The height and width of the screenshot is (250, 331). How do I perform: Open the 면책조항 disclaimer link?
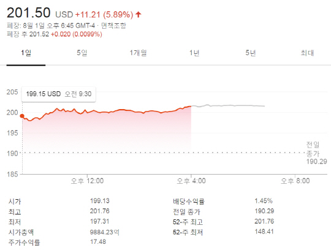pos(113,26)
